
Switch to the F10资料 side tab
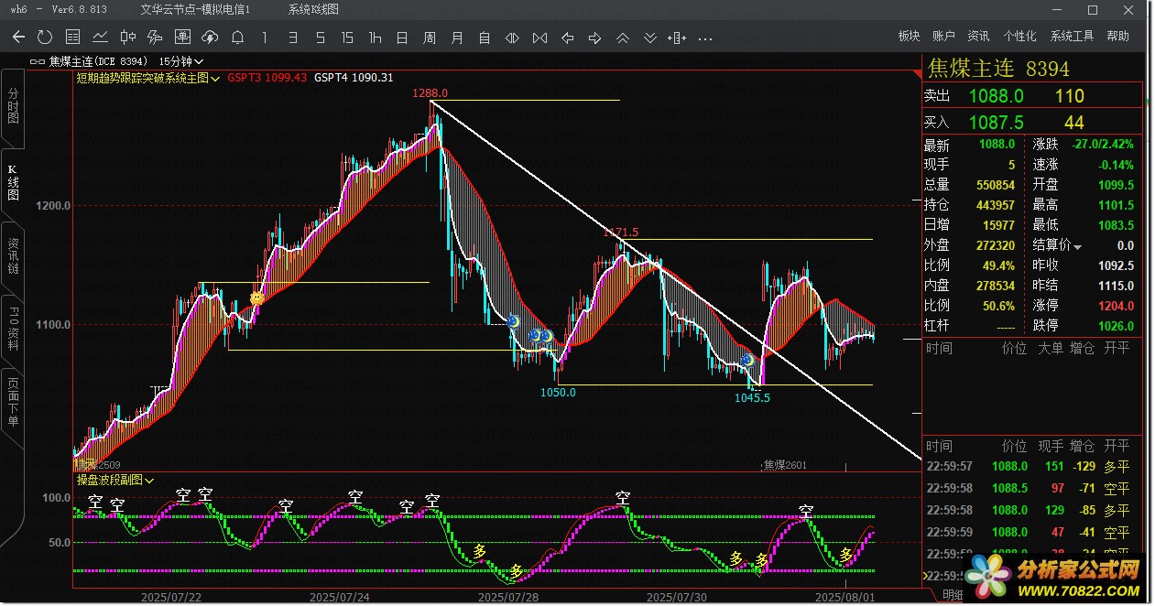point(13,330)
